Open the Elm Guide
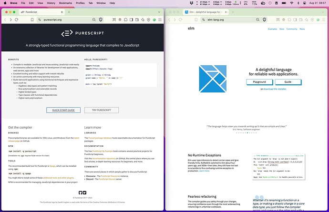 288,82
